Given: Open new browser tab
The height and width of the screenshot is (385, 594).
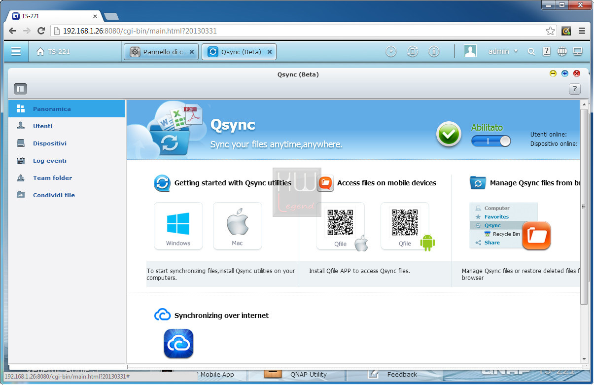Looking at the screenshot, I should click(x=111, y=16).
